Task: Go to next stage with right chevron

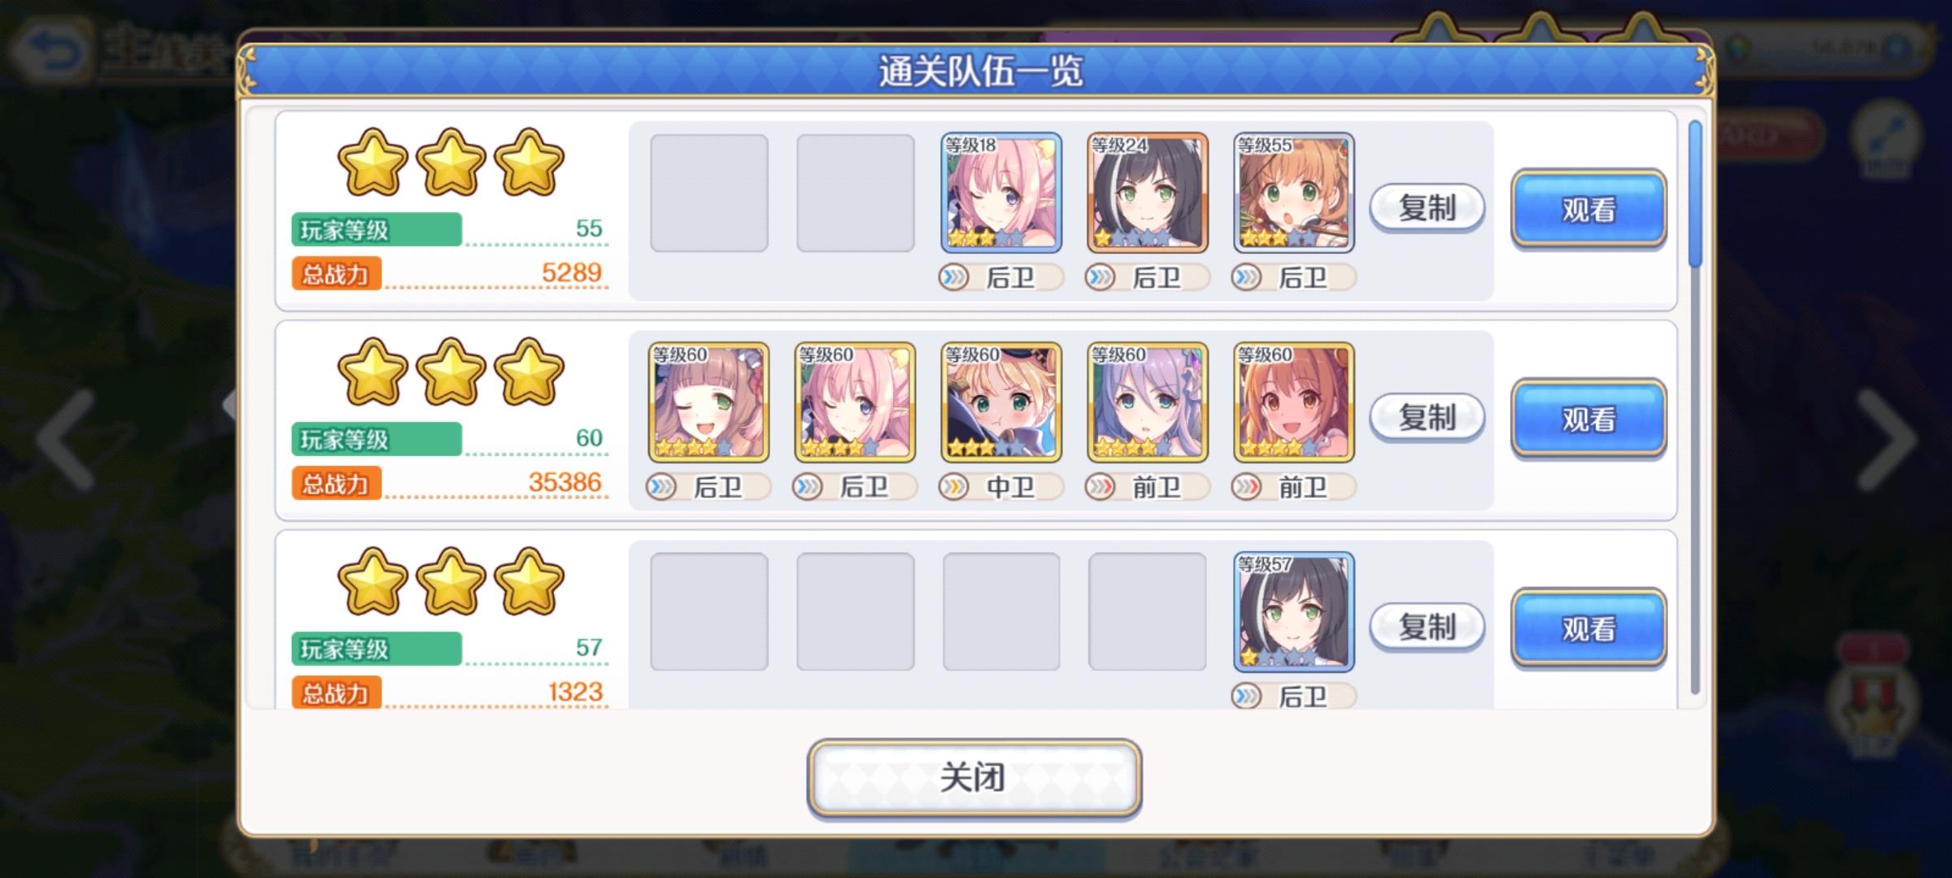Action: pyautogui.click(x=1887, y=440)
